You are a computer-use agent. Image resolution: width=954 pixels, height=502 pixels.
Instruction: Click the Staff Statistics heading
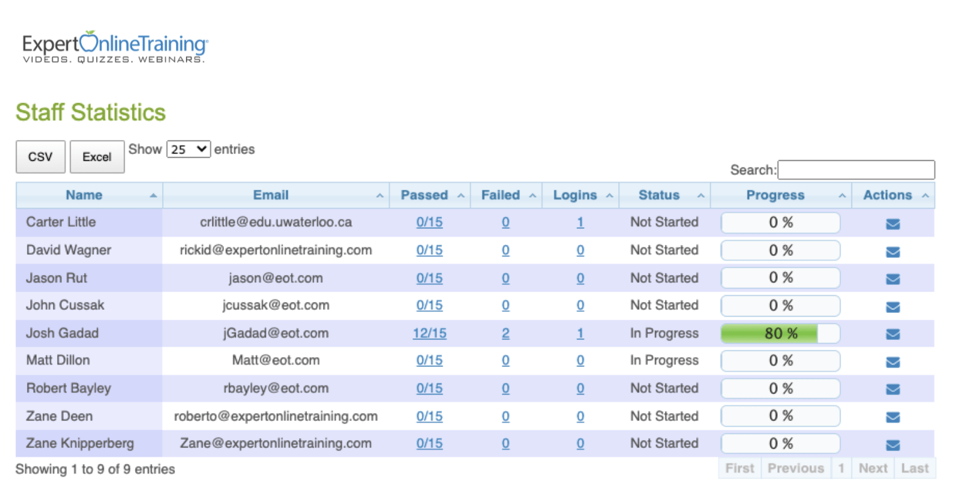(x=91, y=112)
